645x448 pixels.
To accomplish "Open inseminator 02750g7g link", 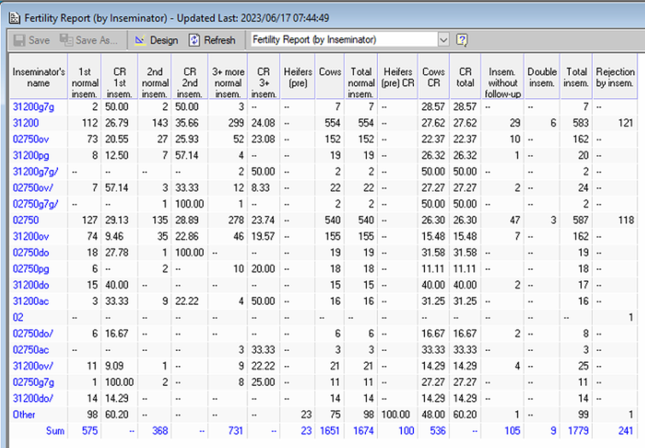I will 33,382.
